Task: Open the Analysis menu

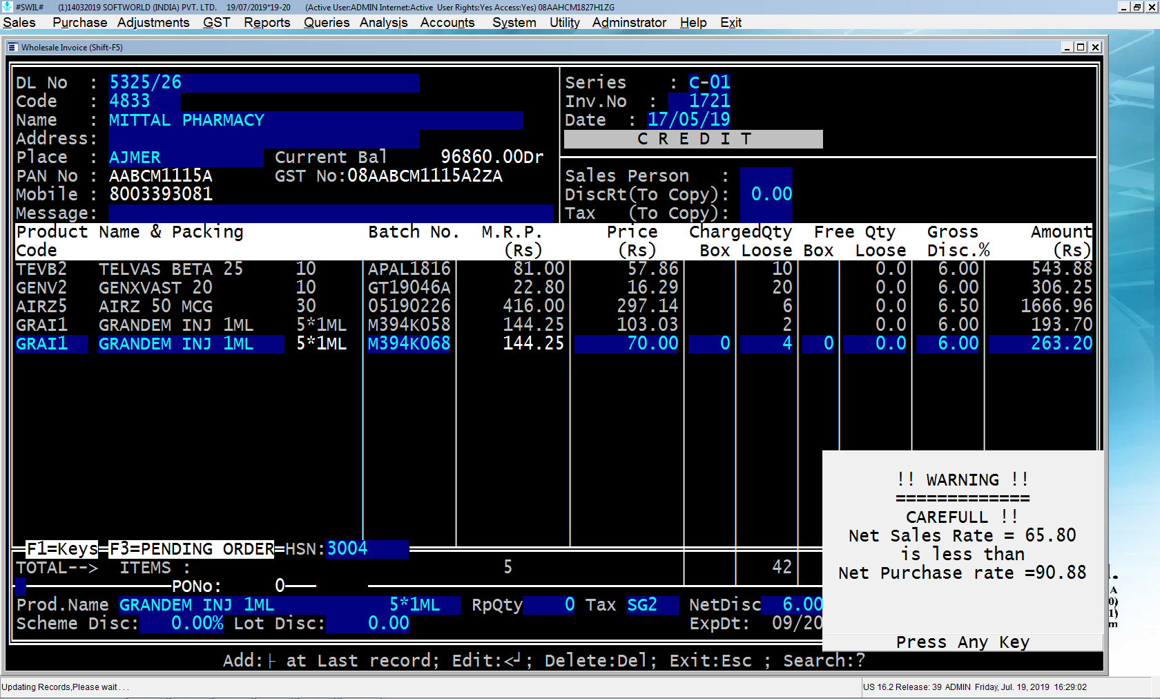Action: (383, 22)
